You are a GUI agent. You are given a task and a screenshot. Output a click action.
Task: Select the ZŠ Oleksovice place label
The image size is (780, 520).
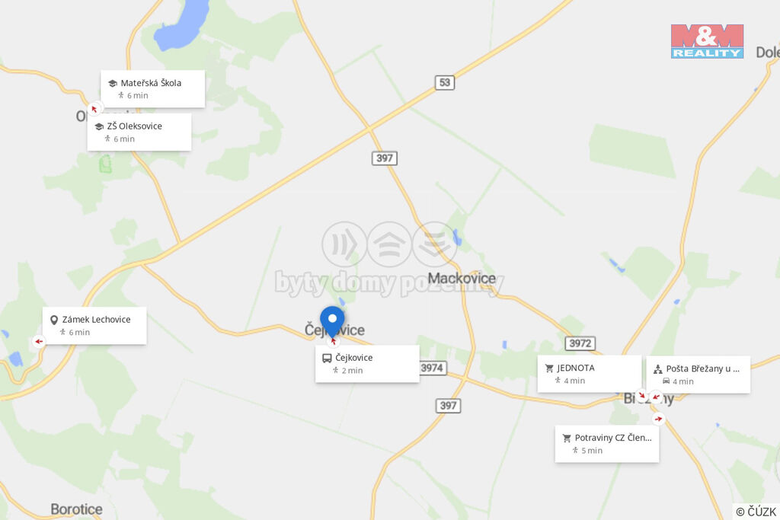coord(139,132)
